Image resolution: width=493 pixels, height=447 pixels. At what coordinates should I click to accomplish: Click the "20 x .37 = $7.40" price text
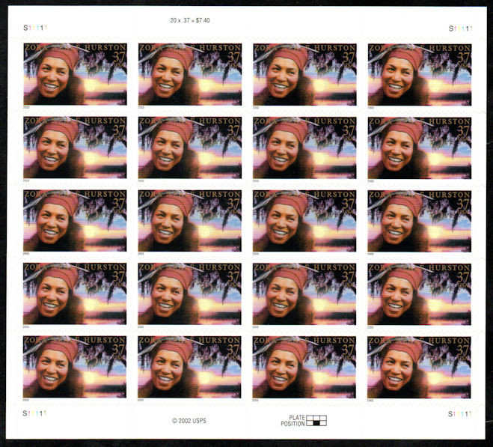pos(189,20)
